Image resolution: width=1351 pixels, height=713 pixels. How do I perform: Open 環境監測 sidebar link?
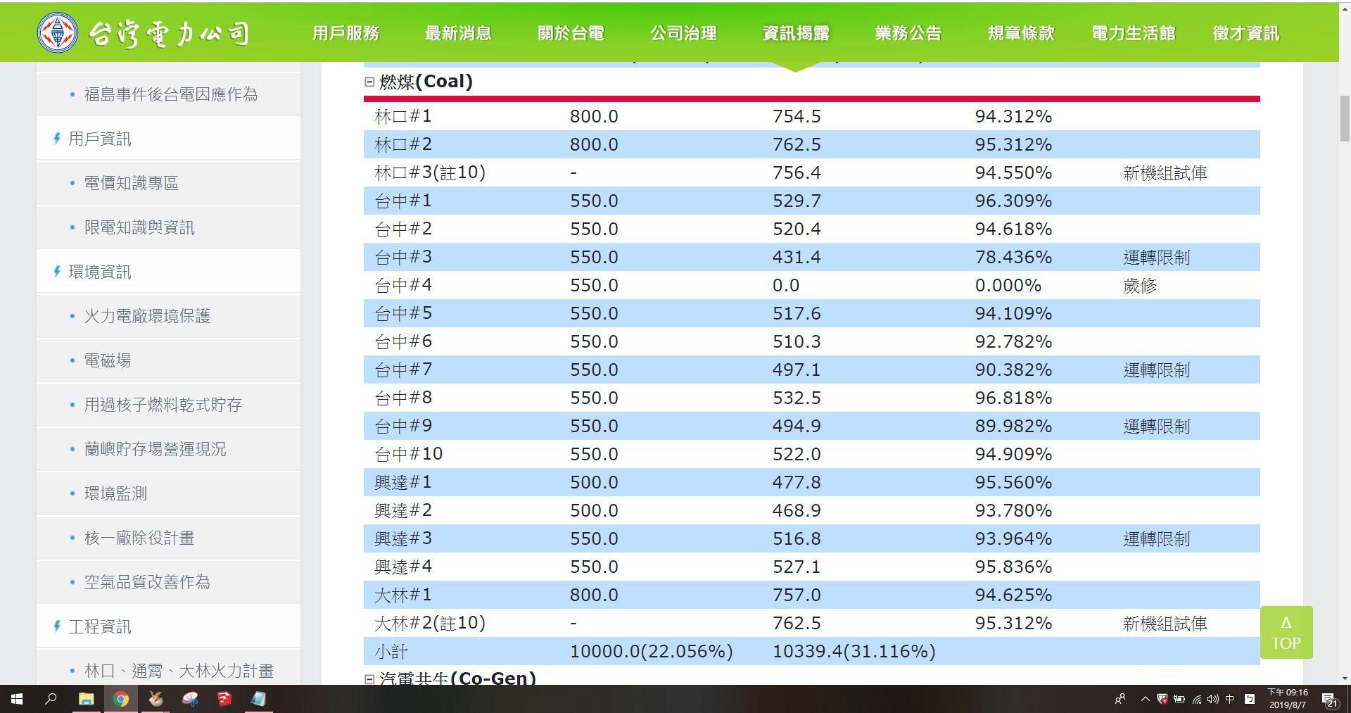[115, 493]
